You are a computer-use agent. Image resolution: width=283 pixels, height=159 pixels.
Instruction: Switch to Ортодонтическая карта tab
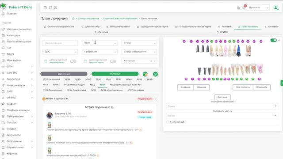152,26
